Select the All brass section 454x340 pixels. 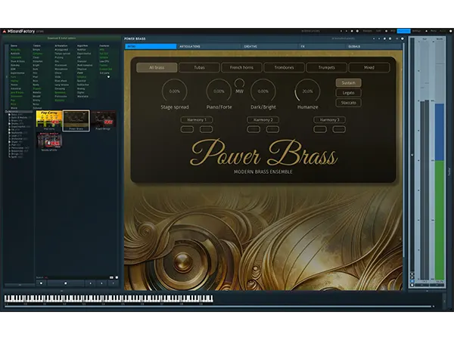coord(157,67)
